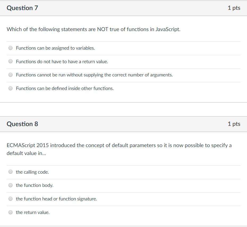The image size is (247, 227).
Task: Select 'Functions can be assigned to variables.'
Action: pos(10,48)
